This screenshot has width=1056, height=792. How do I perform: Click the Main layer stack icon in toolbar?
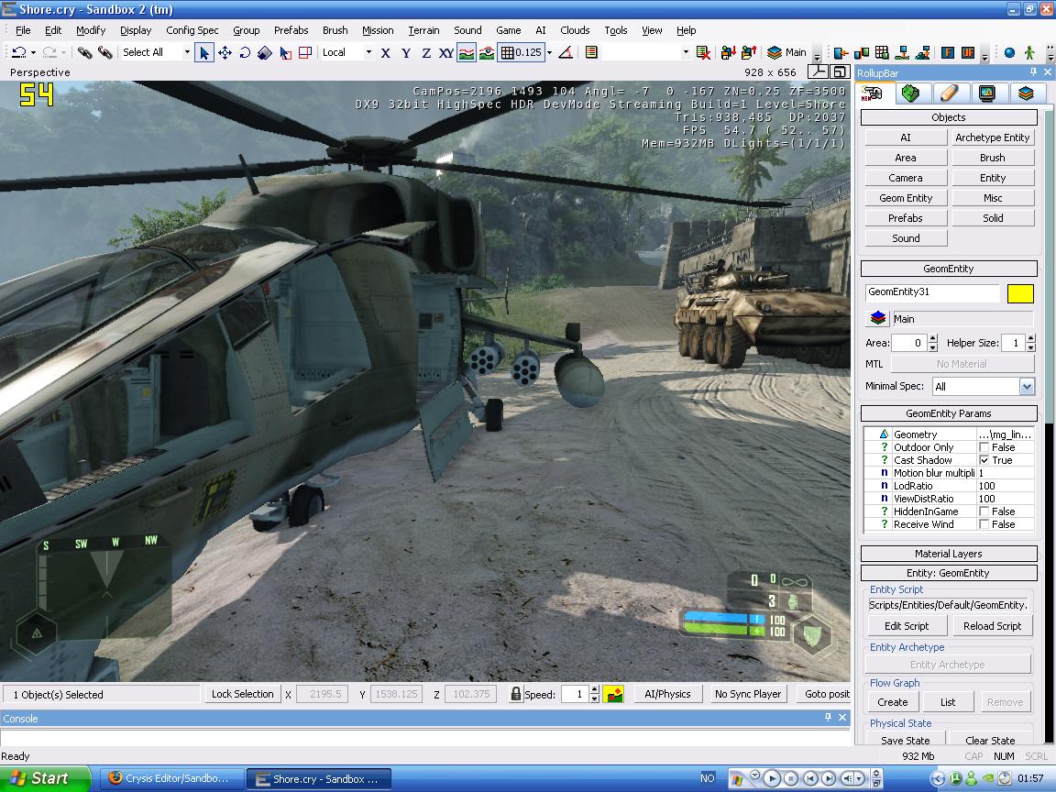pyautogui.click(x=775, y=52)
